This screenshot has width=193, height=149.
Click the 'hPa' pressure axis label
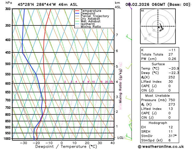(9, 3)
